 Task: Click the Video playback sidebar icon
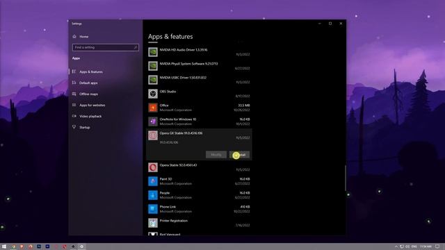pos(74,116)
